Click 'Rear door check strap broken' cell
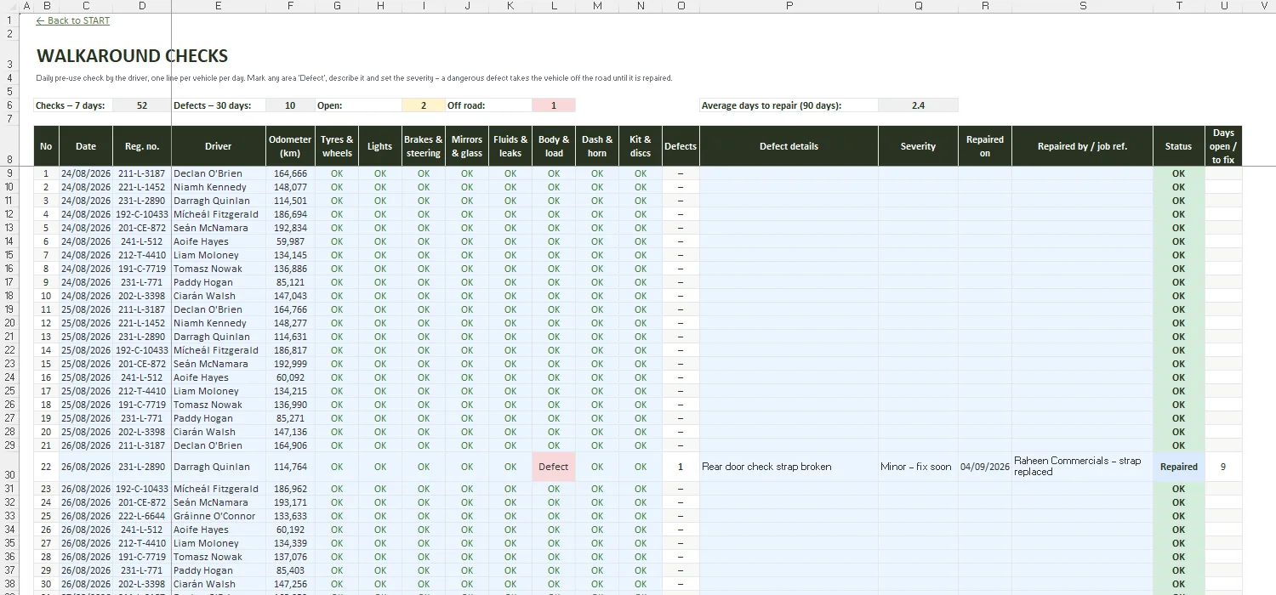The height and width of the screenshot is (595, 1276). coord(789,467)
